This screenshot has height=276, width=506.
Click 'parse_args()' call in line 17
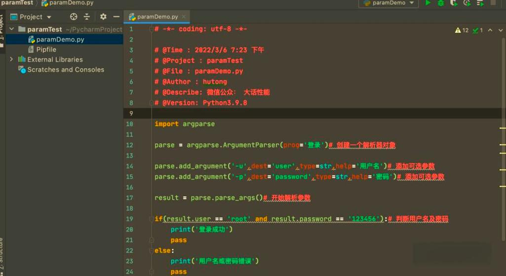tap(239, 197)
